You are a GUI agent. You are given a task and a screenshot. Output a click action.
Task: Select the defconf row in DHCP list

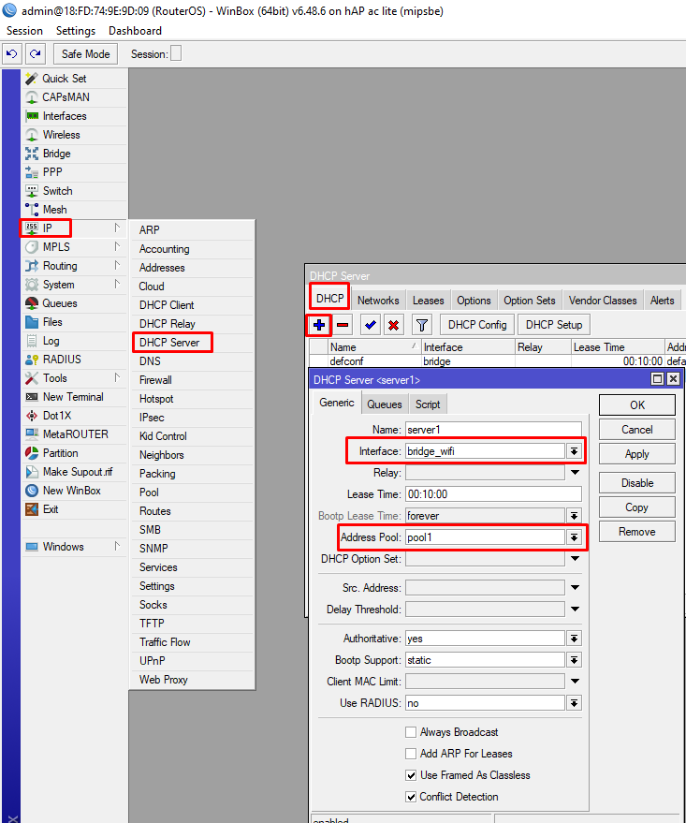[x=497, y=361]
